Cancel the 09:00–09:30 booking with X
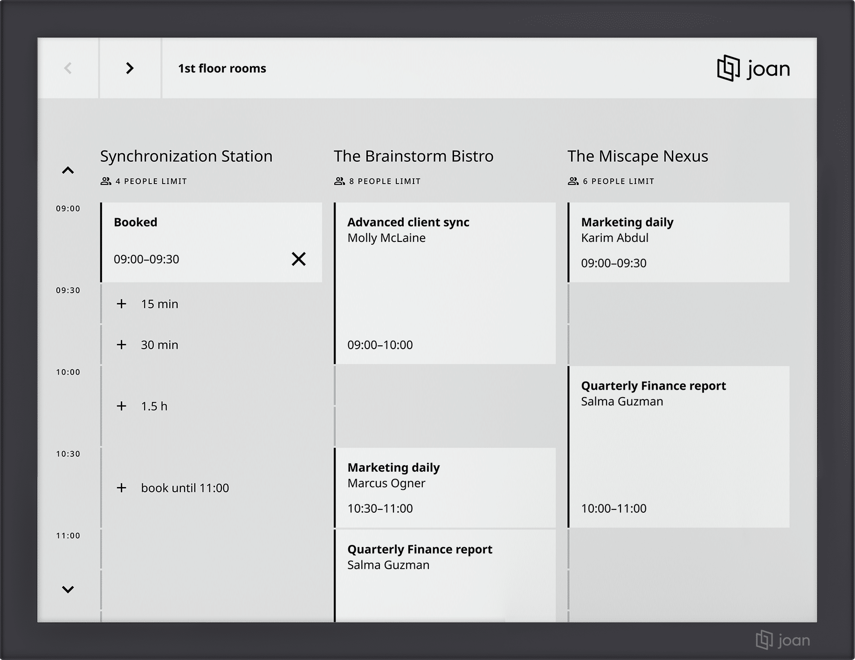The width and height of the screenshot is (855, 660). [298, 259]
